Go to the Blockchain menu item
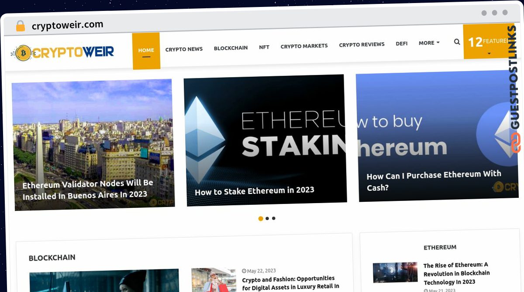 [231, 48]
